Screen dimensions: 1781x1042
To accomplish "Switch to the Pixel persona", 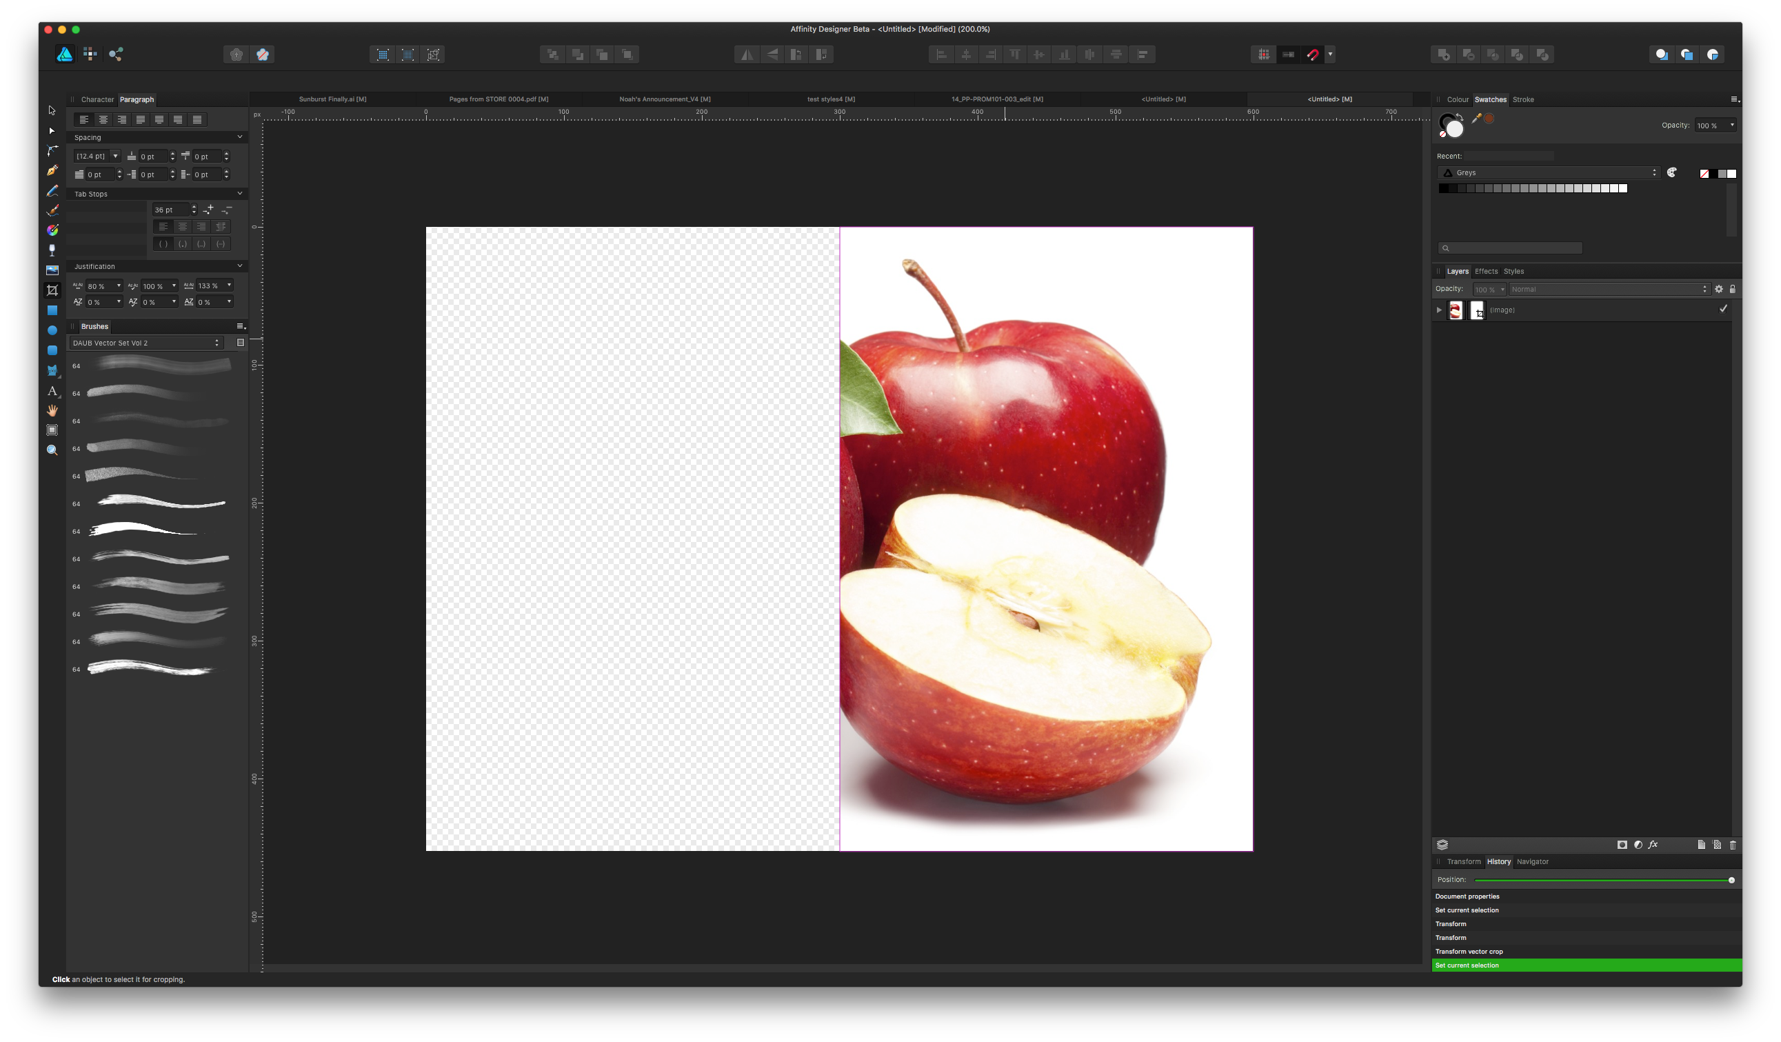I will pyautogui.click(x=90, y=54).
